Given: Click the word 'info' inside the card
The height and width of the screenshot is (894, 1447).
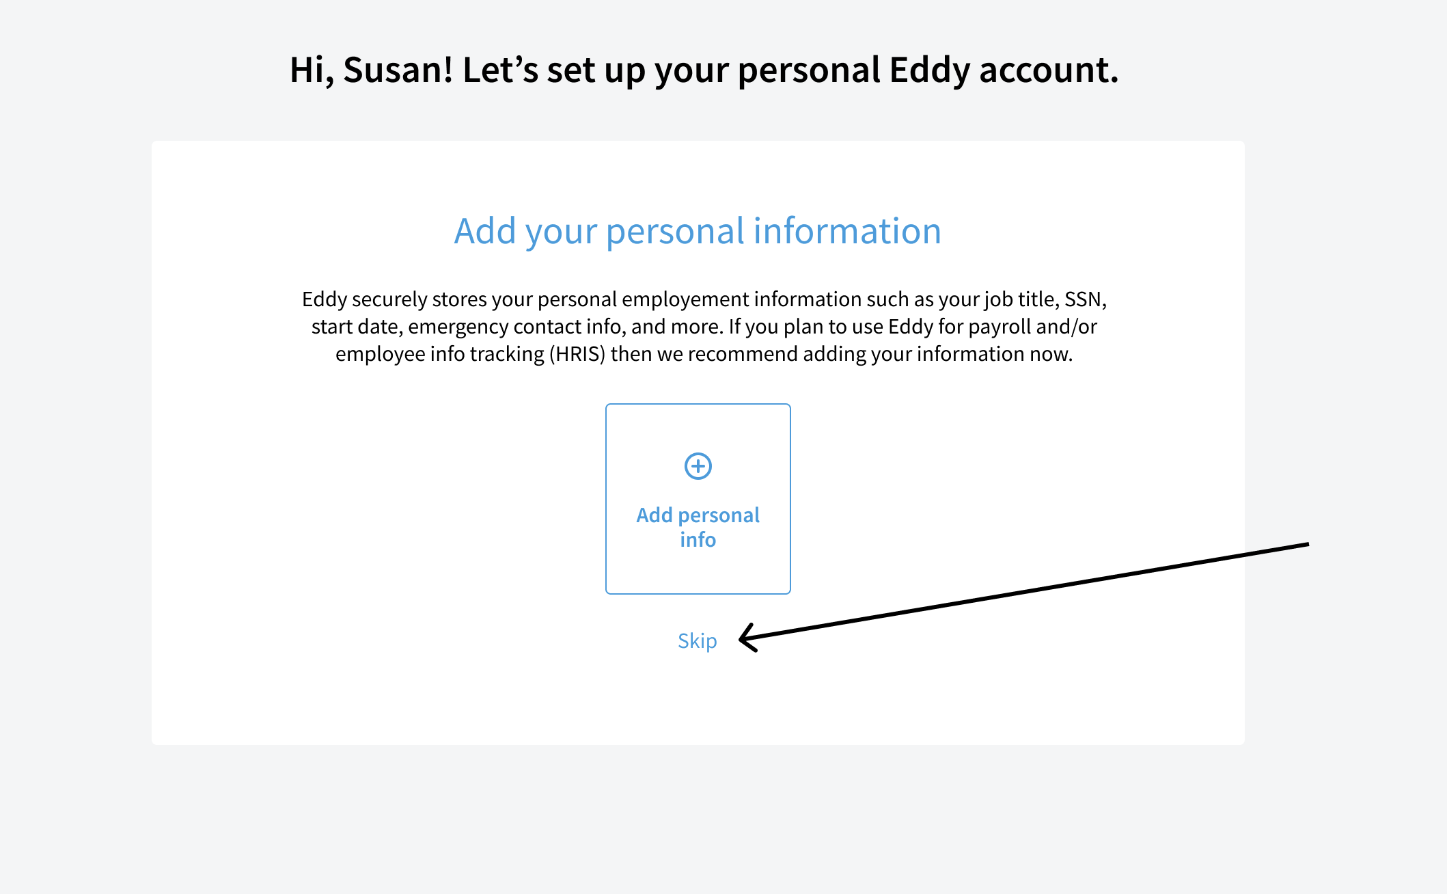Looking at the screenshot, I should pyautogui.click(x=698, y=539).
